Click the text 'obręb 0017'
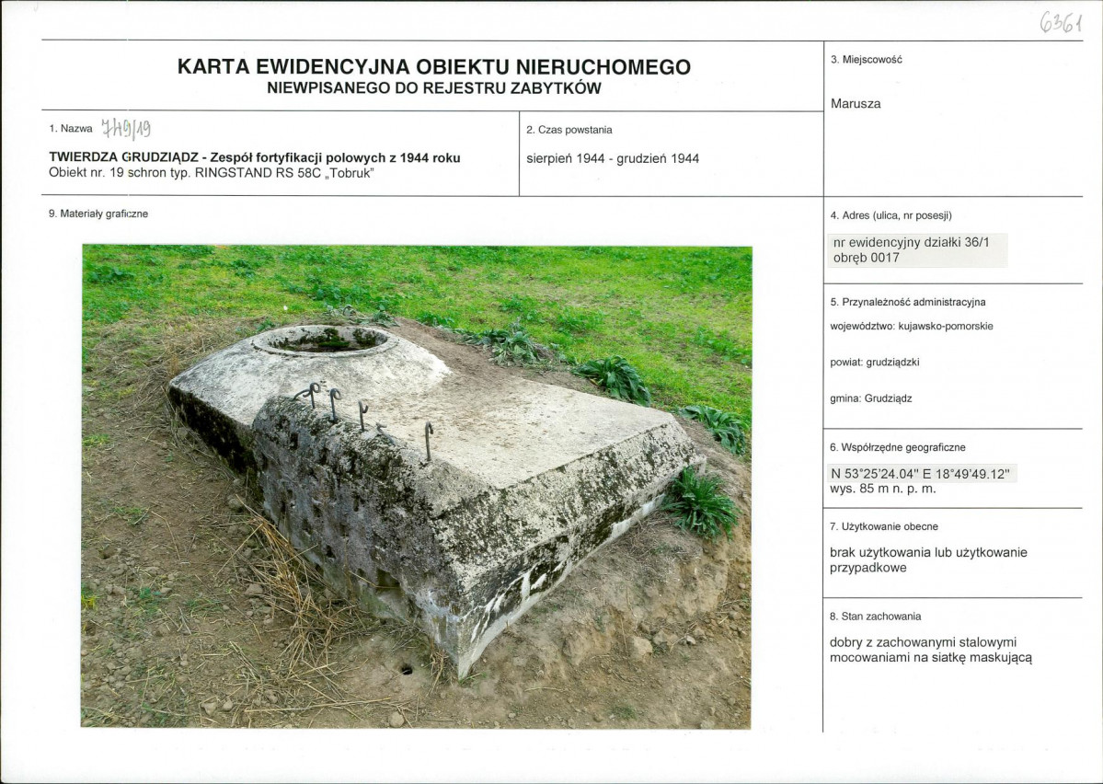Screen dimensions: 1103x784 click(866, 259)
